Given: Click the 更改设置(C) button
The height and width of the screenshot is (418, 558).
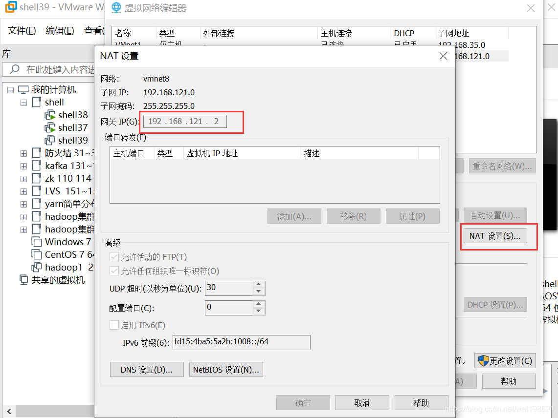Looking at the screenshot, I should coord(505,361).
